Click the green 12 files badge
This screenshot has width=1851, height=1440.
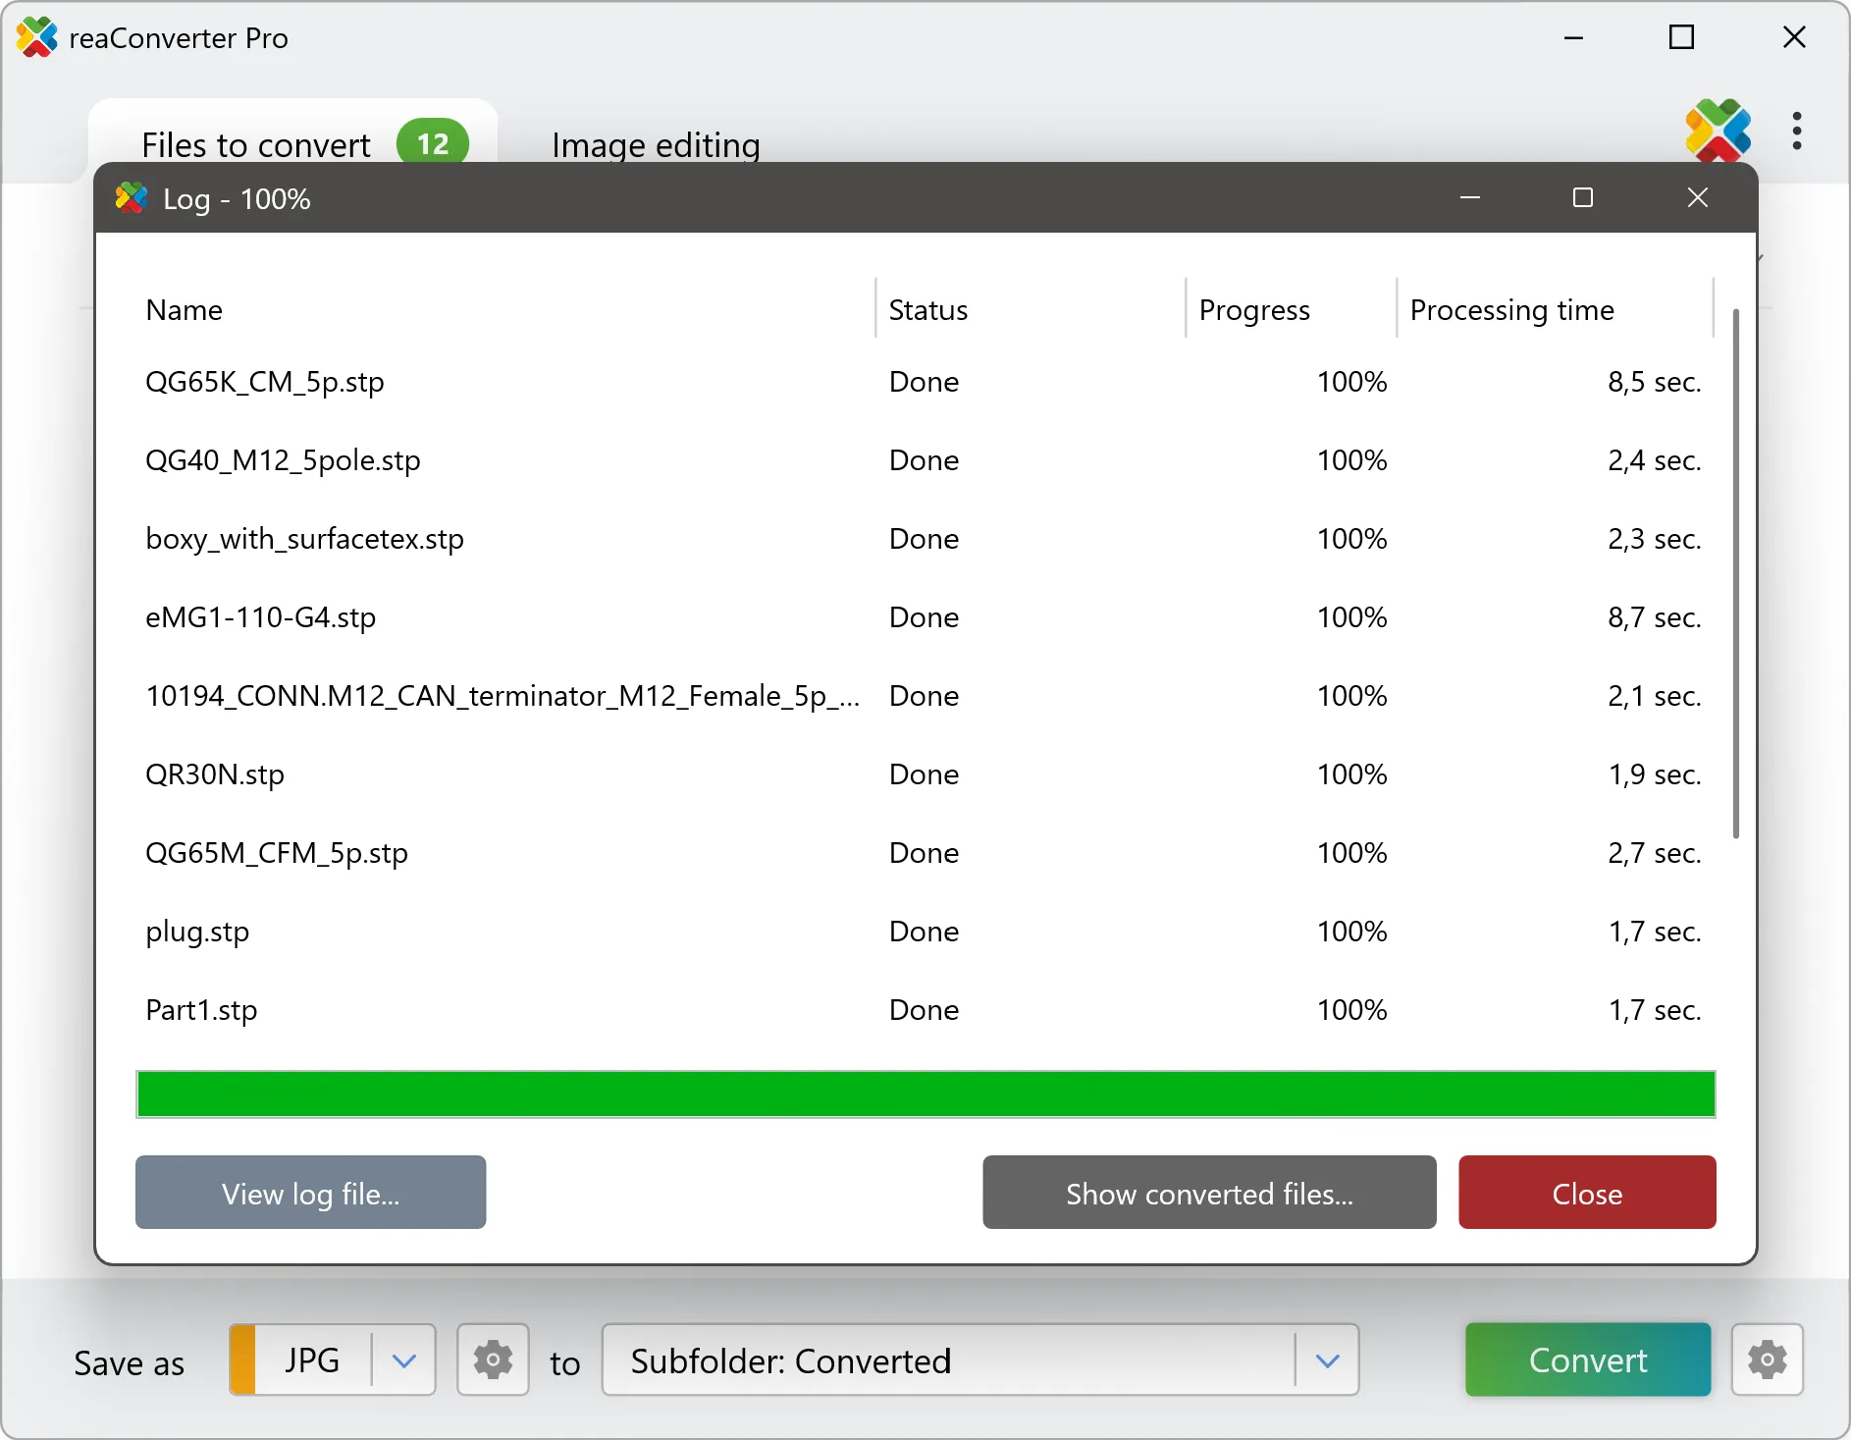click(433, 143)
